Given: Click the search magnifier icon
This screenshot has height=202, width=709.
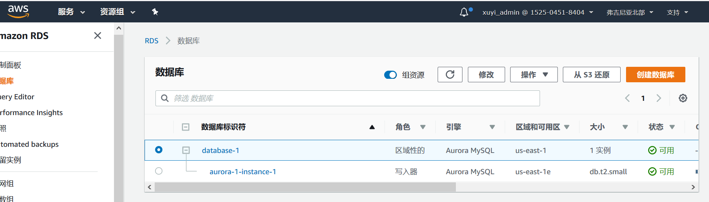Looking at the screenshot, I should pyautogui.click(x=165, y=98).
